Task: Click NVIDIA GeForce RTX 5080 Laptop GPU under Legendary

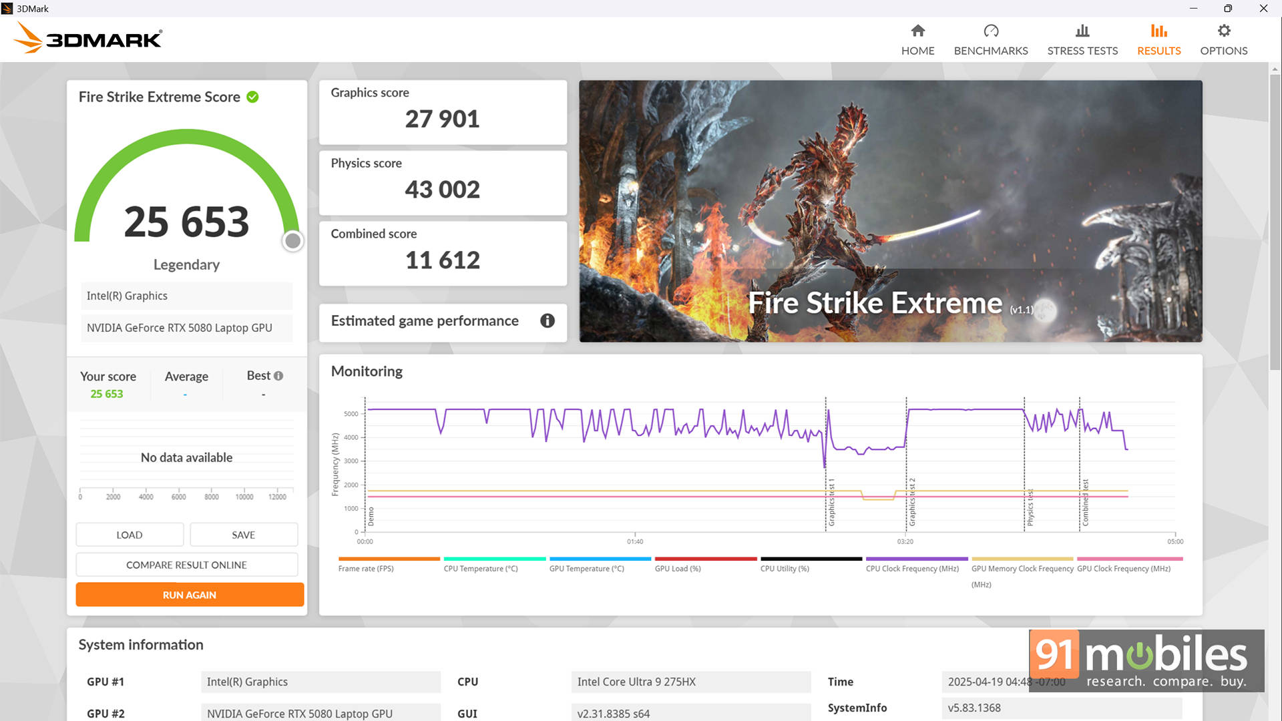Action: (186, 328)
